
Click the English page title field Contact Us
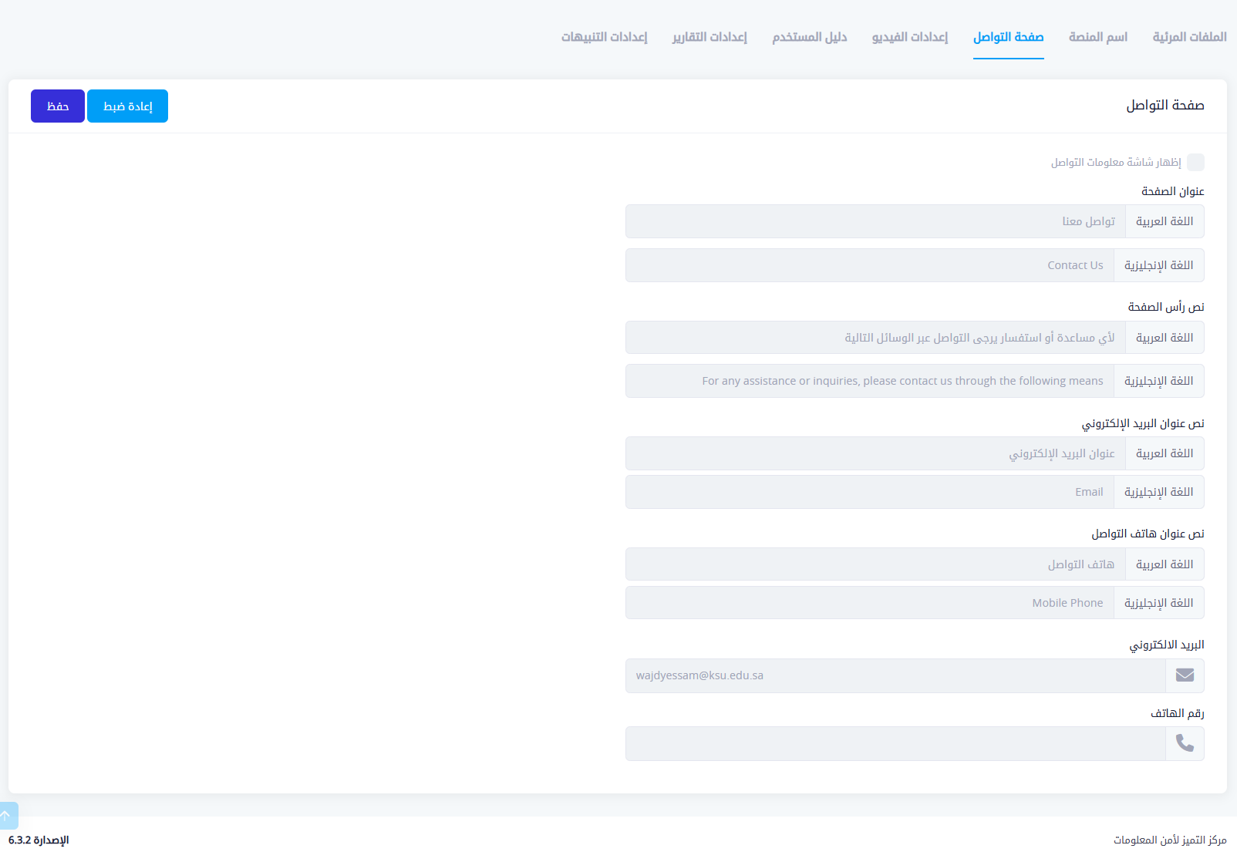[869, 265]
